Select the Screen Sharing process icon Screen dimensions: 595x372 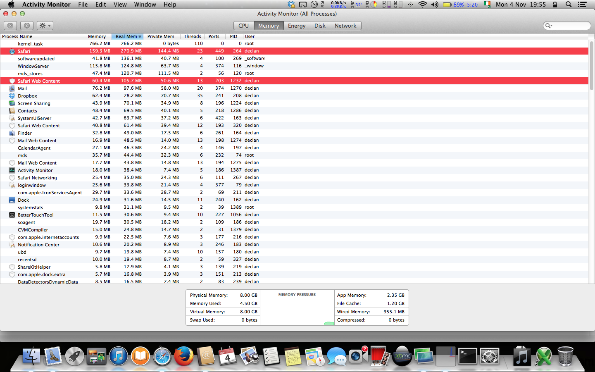(x=12, y=103)
